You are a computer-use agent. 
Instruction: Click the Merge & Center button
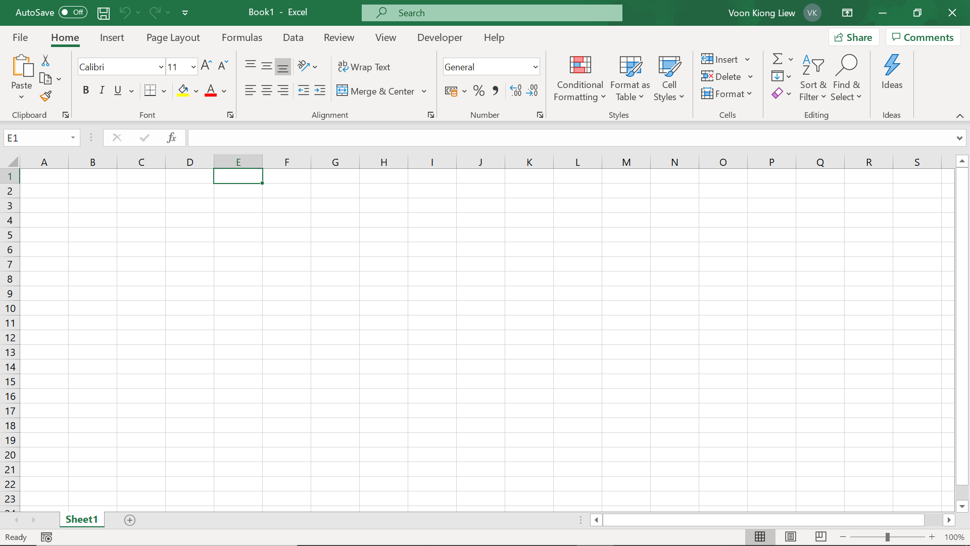(x=377, y=90)
